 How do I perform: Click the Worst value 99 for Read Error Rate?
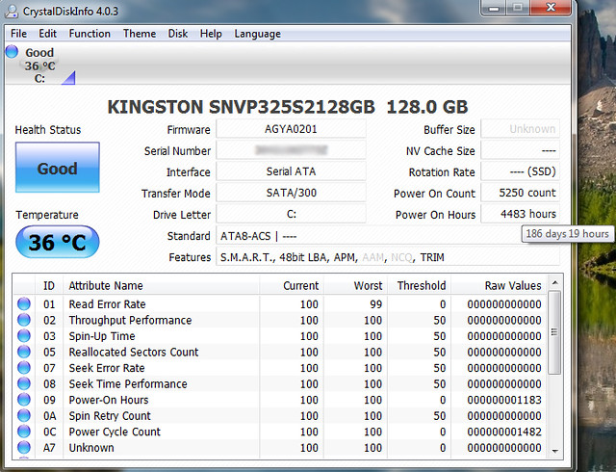(x=375, y=304)
